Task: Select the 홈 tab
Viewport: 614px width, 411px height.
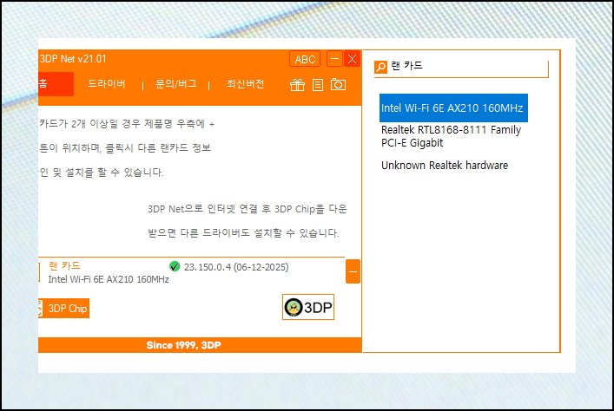Action: (x=56, y=84)
